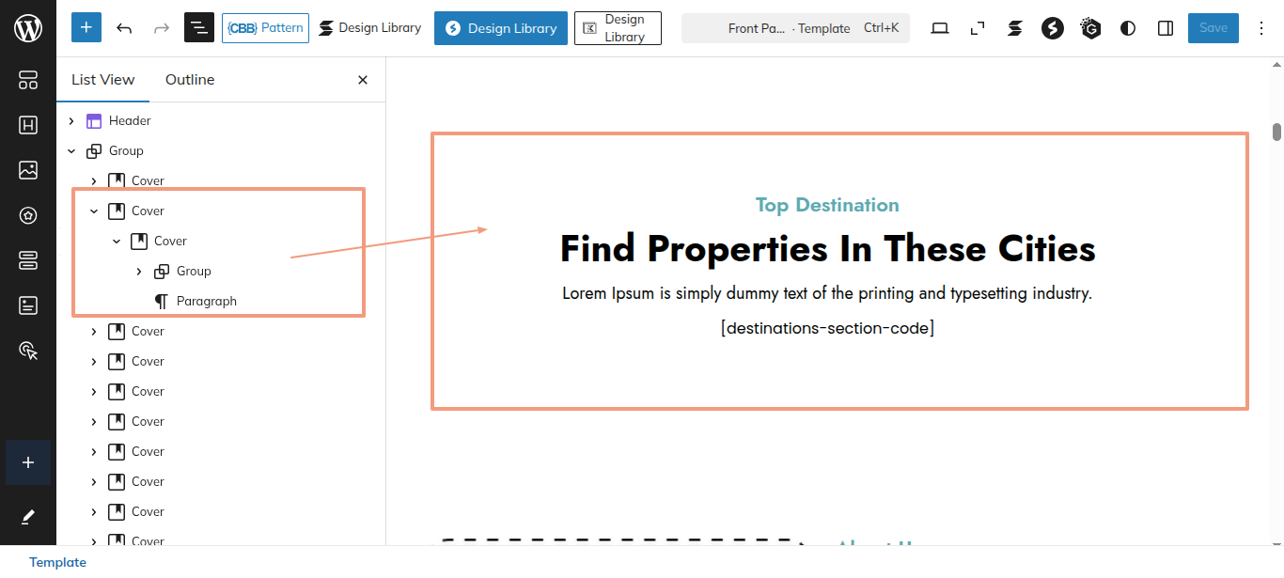The image size is (1284, 578).
Task: Collapse the top-level Group chevron
Action: click(71, 151)
